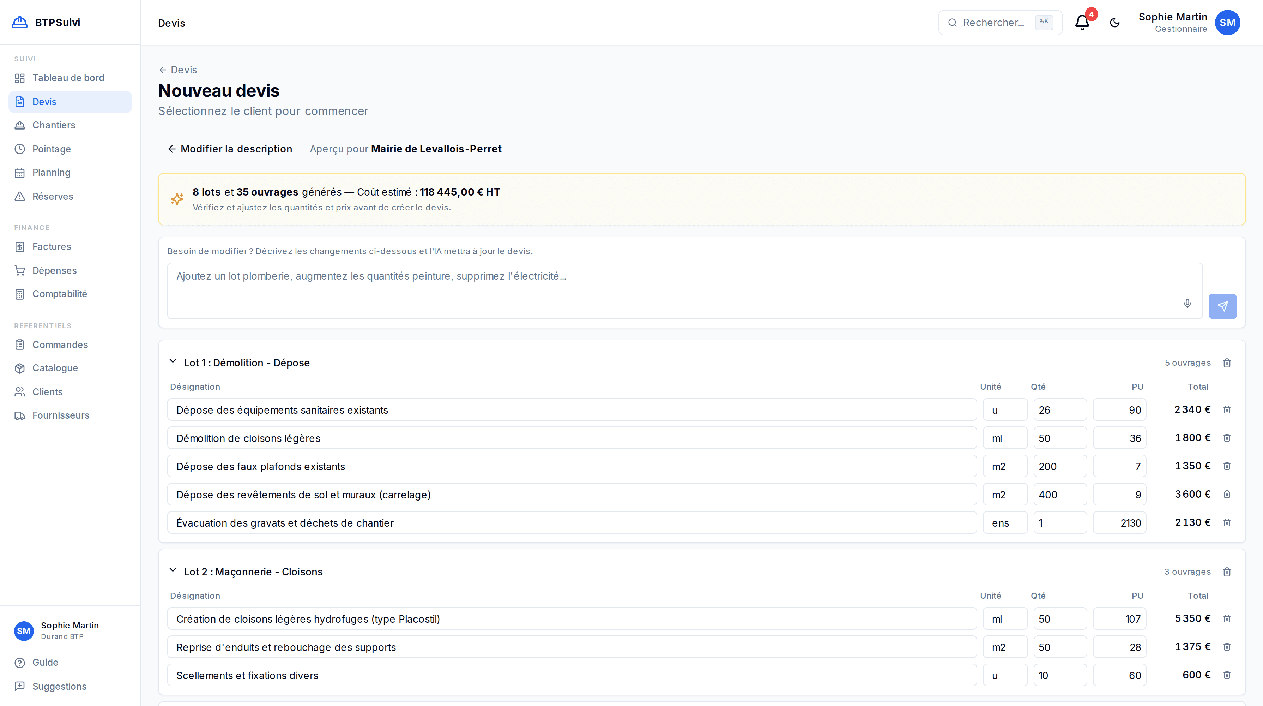Go to Chantiers section
The image size is (1263, 706).
70,125
